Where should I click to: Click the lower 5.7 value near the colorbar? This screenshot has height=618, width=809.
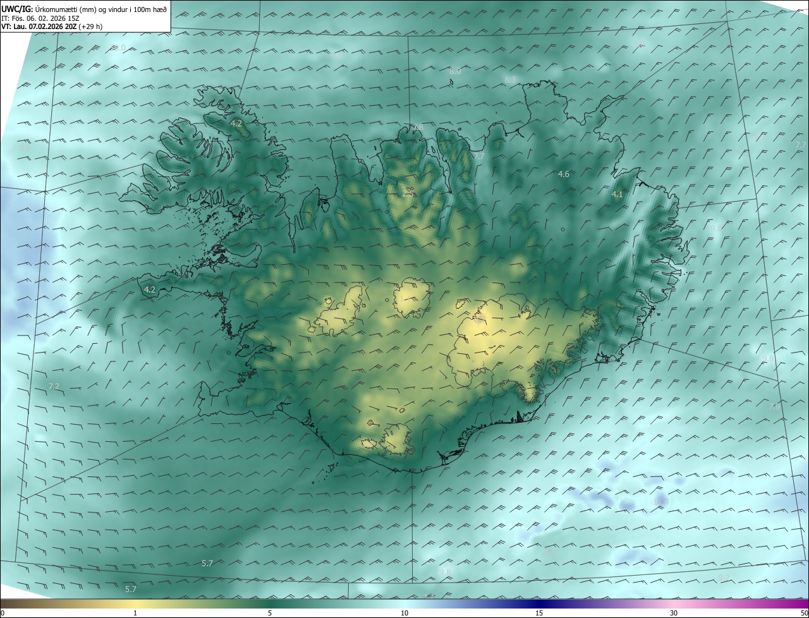[x=131, y=589]
